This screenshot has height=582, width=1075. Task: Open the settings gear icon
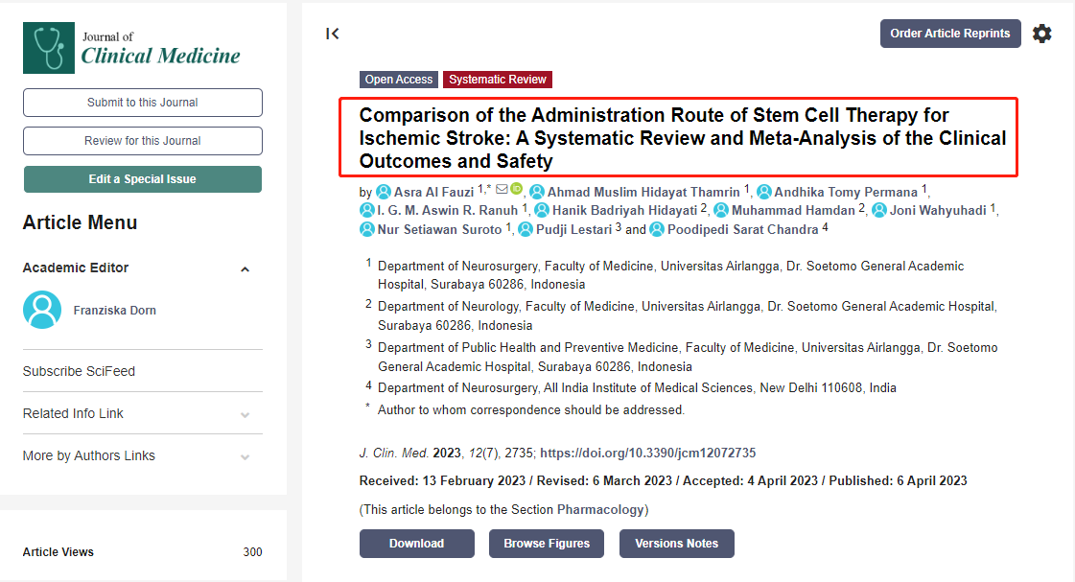[x=1041, y=34]
